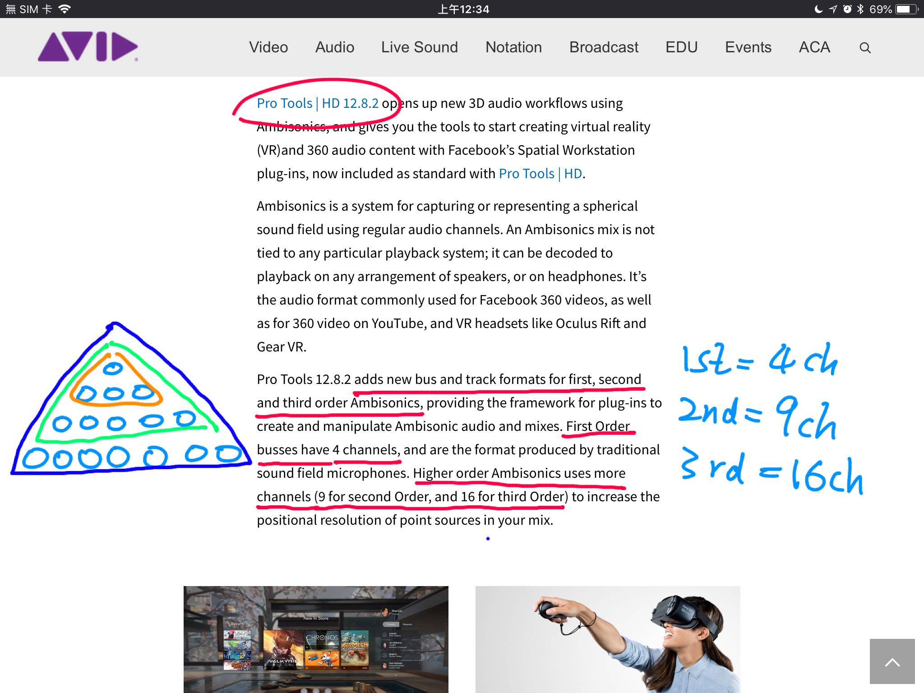Tap the Bluetooth status icon
The image size is (924, 693).
860,9
